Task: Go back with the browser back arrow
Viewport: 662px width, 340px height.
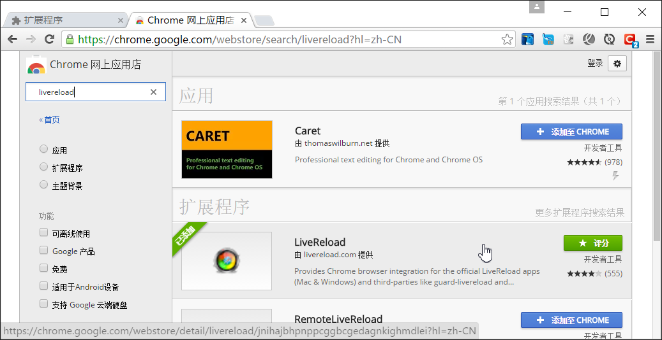Action: click(12, 39)
